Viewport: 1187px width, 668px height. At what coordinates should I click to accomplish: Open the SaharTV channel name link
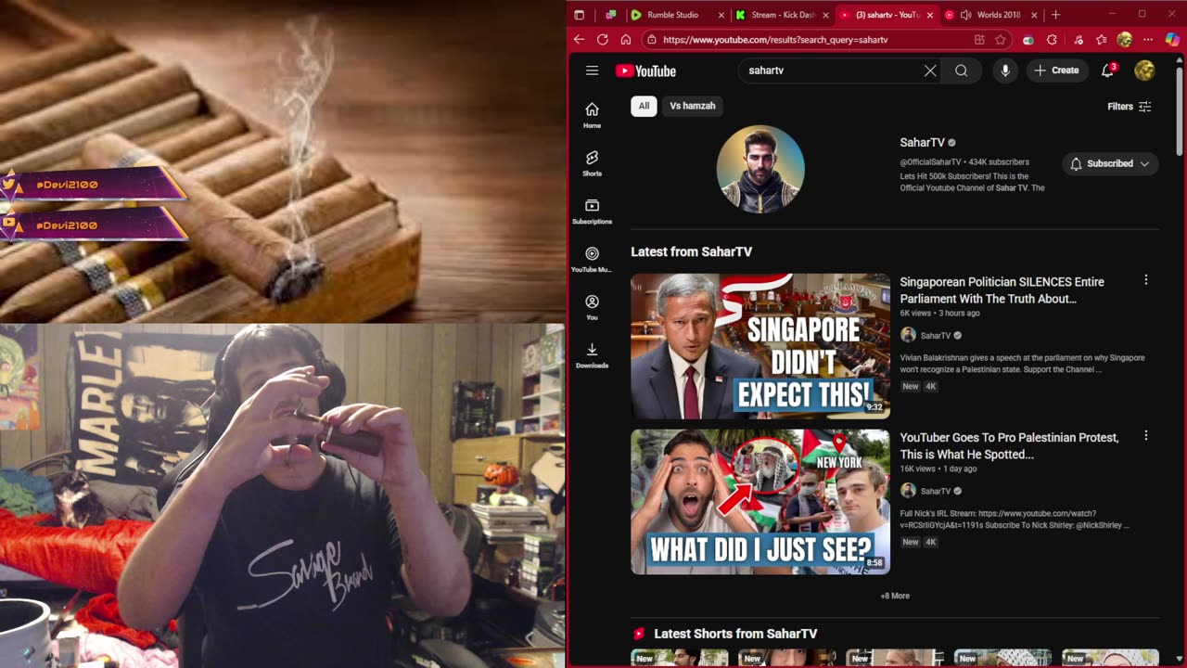[x=922, y=142]
